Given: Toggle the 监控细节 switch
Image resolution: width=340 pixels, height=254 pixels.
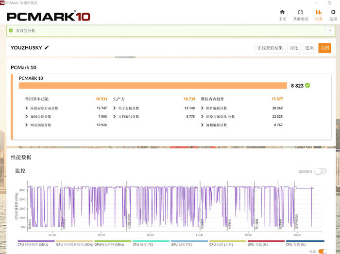Looking at the screenshot, I should pyautogui.click(x=321, y=171).
